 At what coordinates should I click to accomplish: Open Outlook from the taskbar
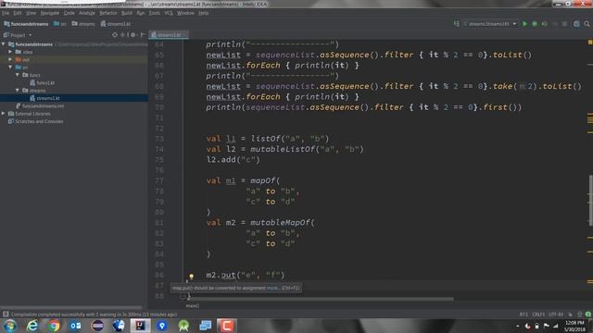point(75,326)
